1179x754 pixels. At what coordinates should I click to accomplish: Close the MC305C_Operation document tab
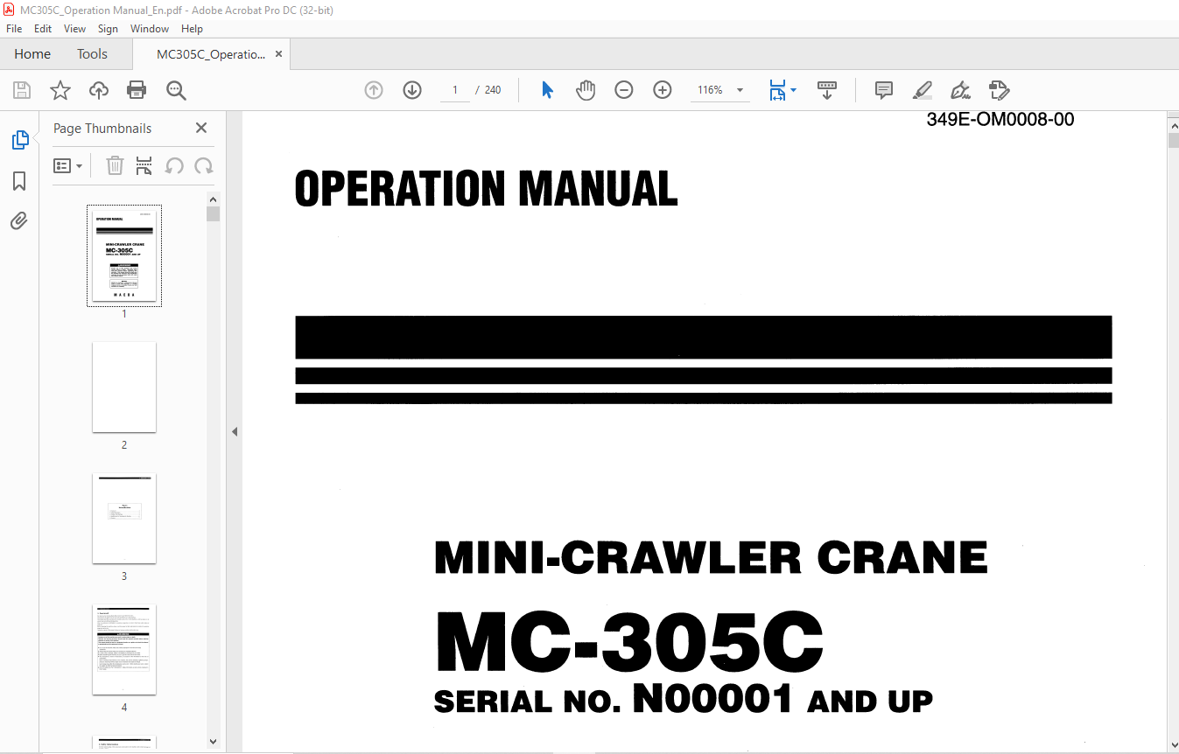tap(279, 54)
